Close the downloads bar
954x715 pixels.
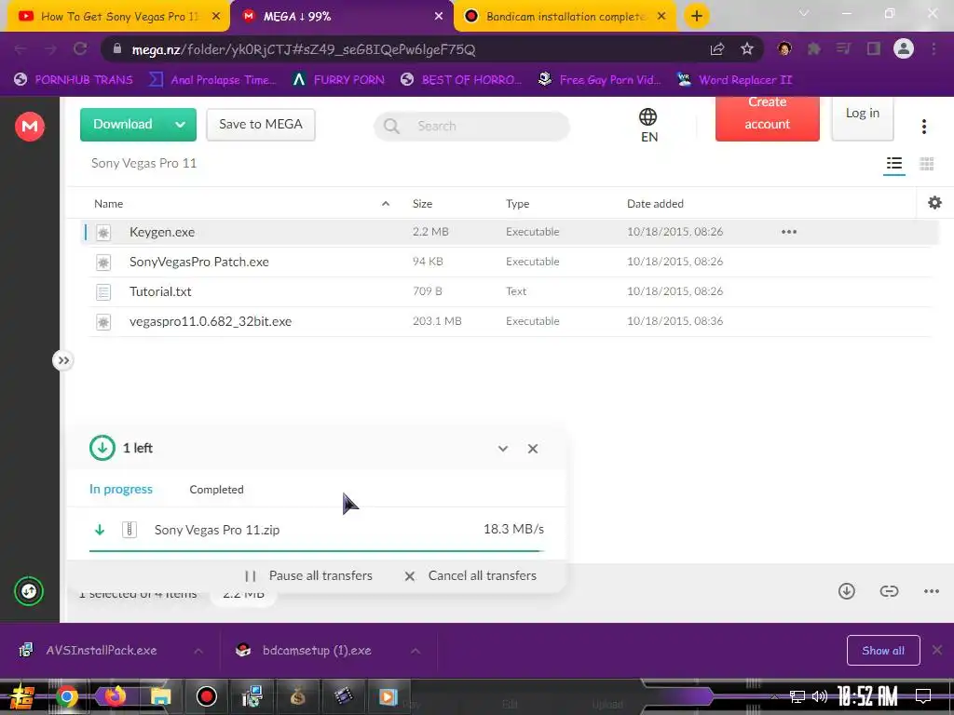[937, 651]
